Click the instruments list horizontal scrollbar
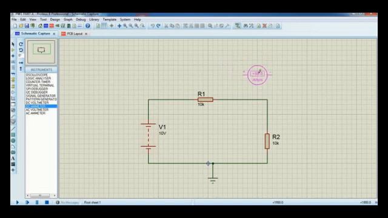 41,196
